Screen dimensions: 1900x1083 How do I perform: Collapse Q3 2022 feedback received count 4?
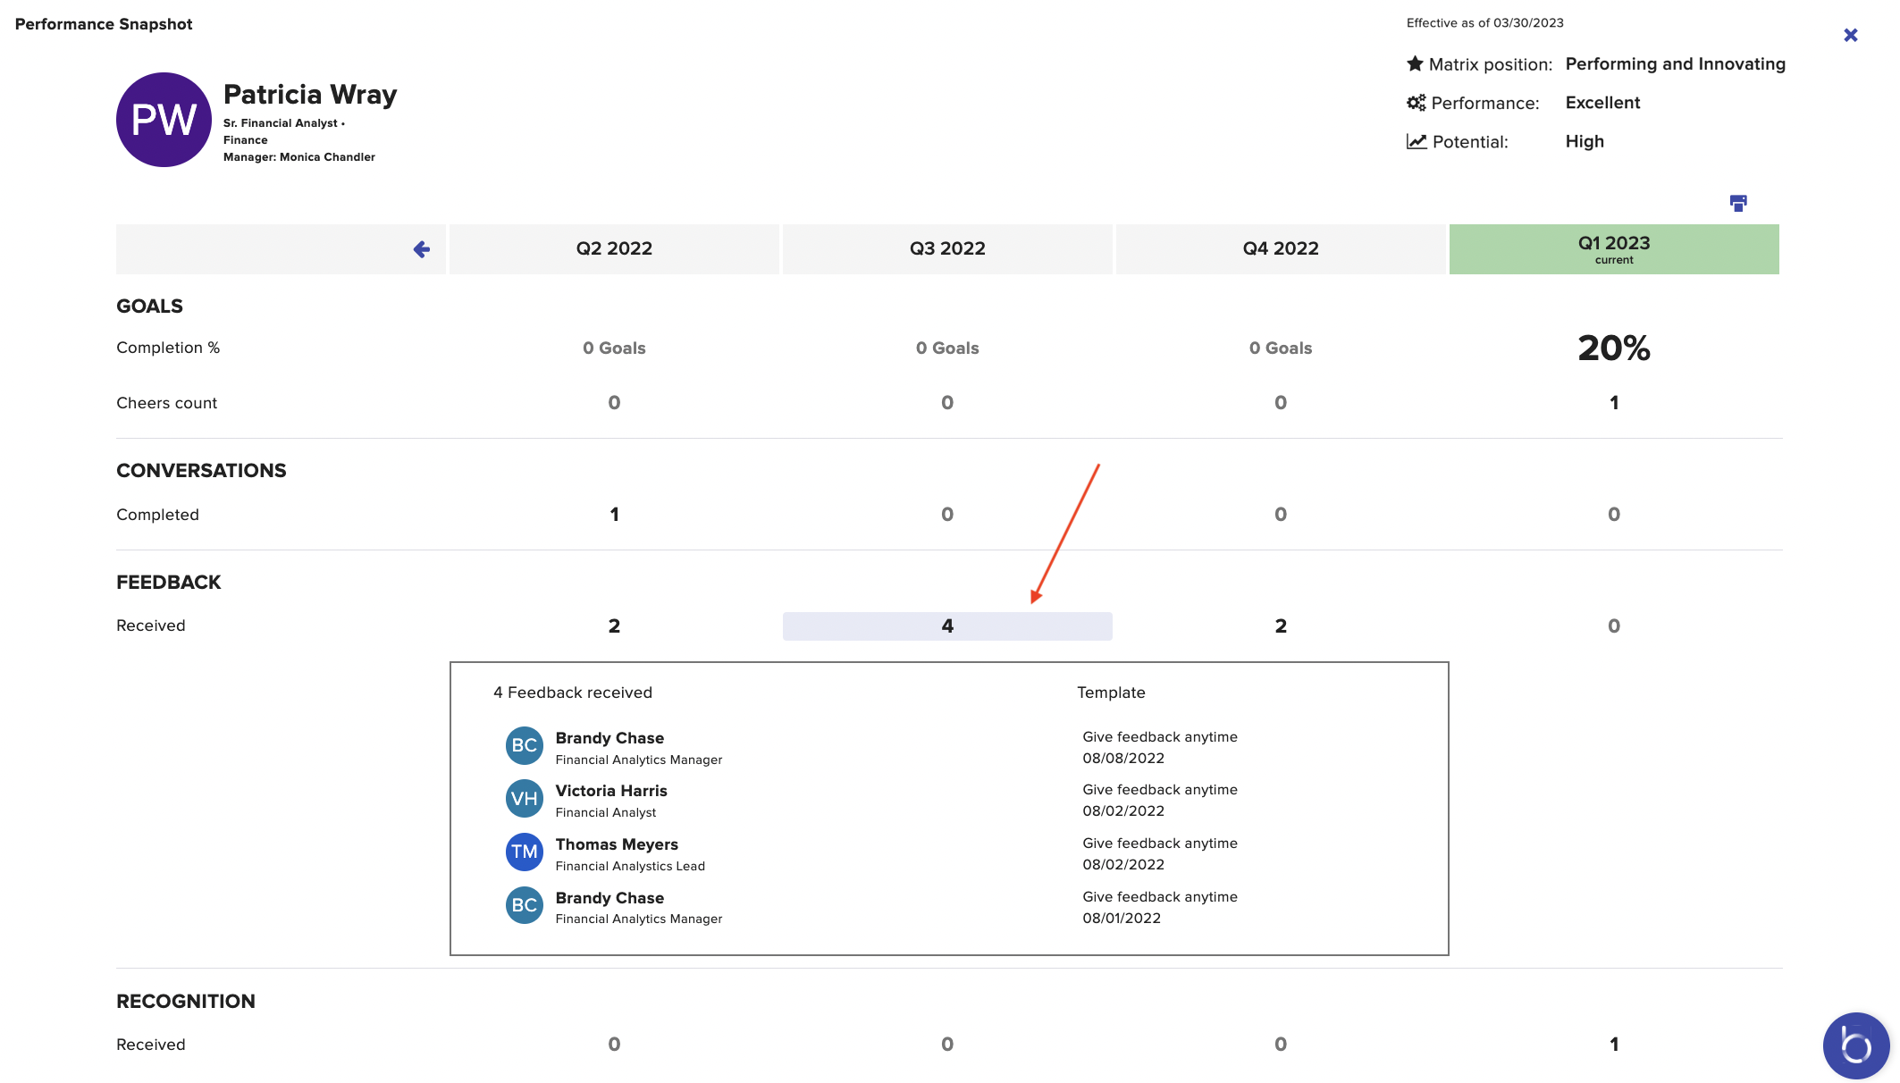947,626
